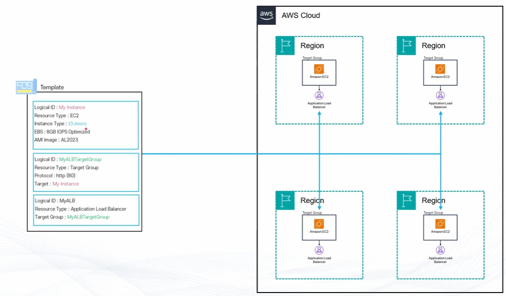
Task: Click 'Logical ID : MyALB' line
Action: 55,201
